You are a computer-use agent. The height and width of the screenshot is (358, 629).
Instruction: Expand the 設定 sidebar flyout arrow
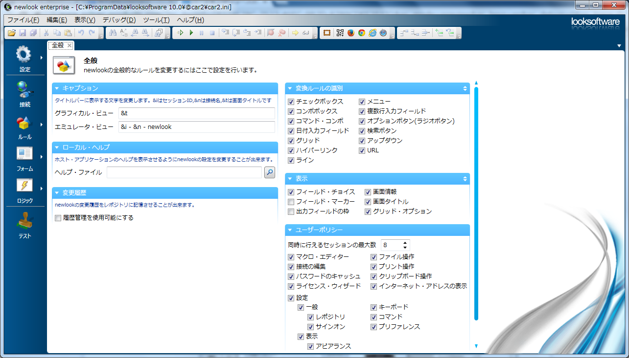41,58
